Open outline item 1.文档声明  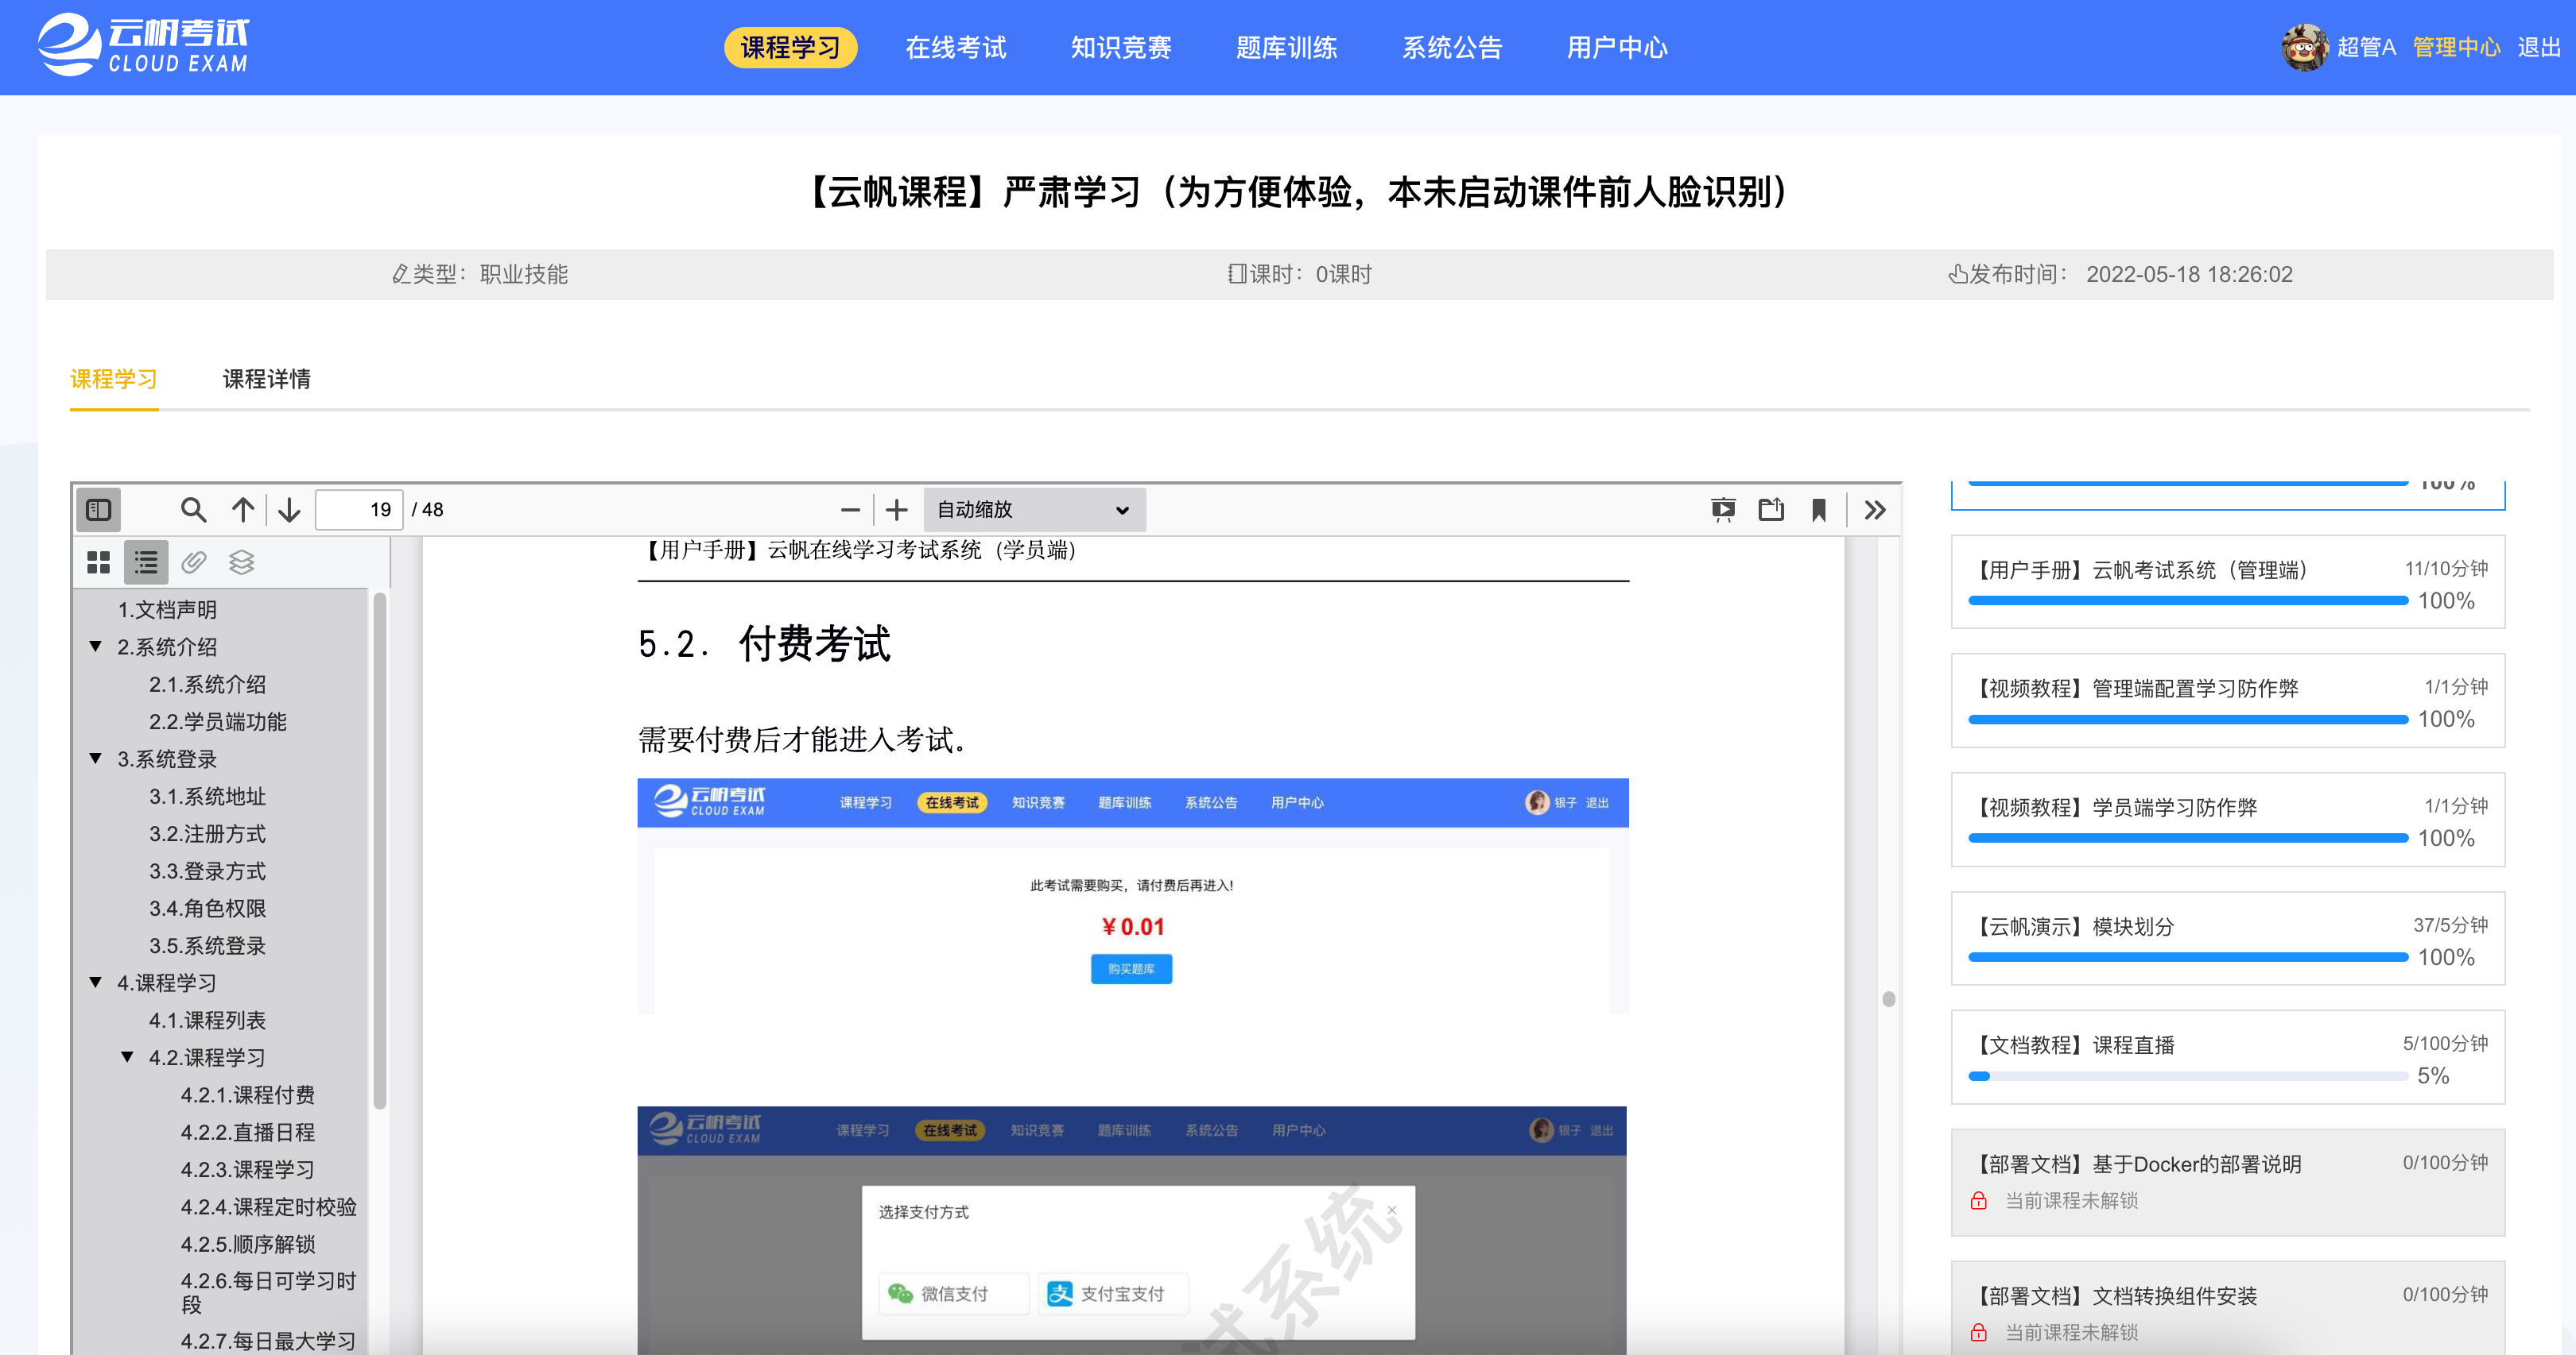[167, 609]
